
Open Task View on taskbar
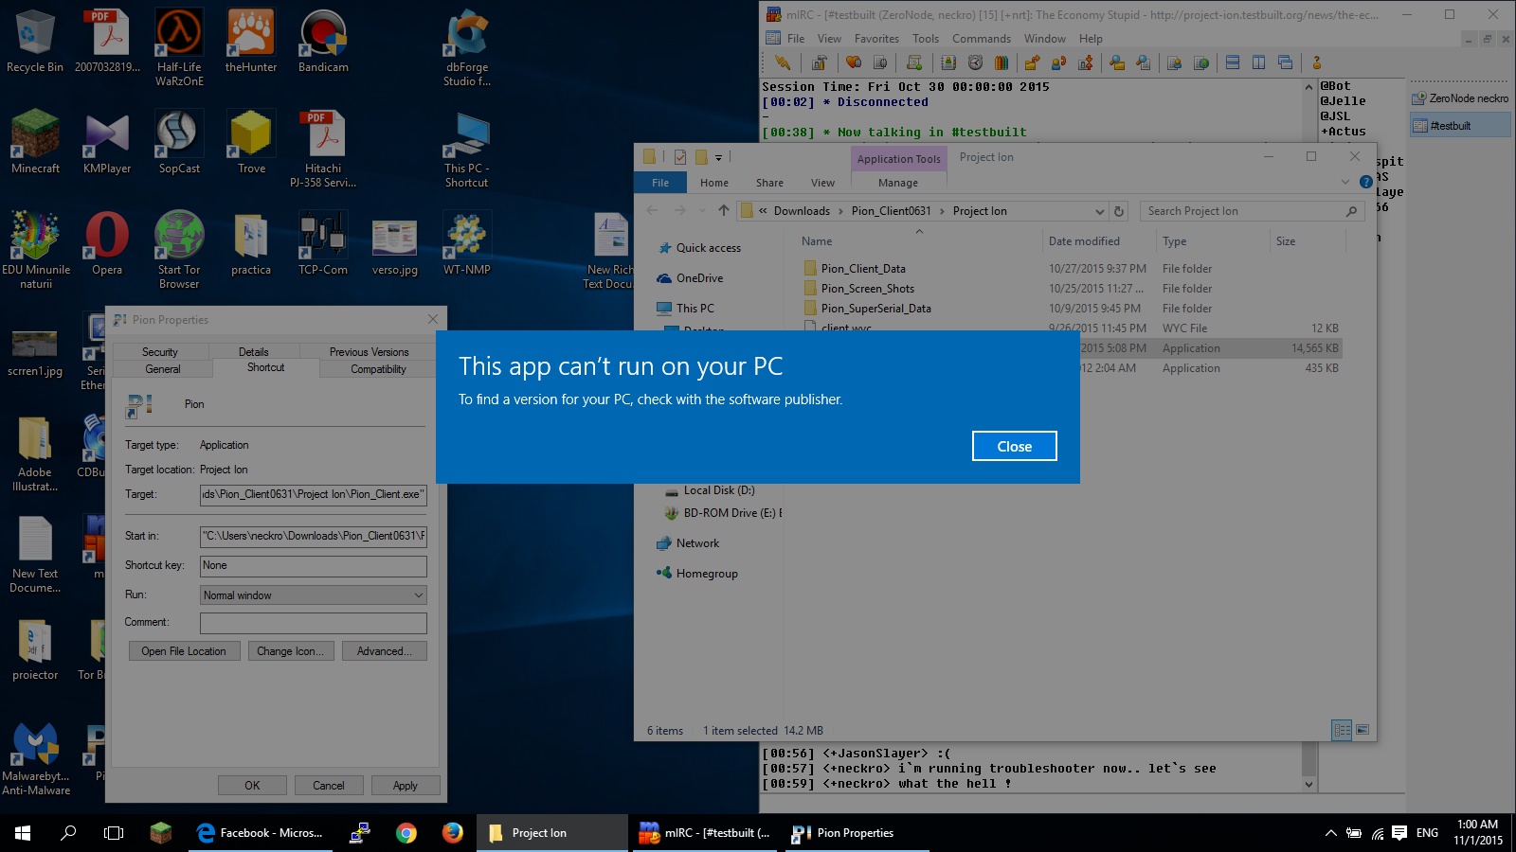coord(114,833)
